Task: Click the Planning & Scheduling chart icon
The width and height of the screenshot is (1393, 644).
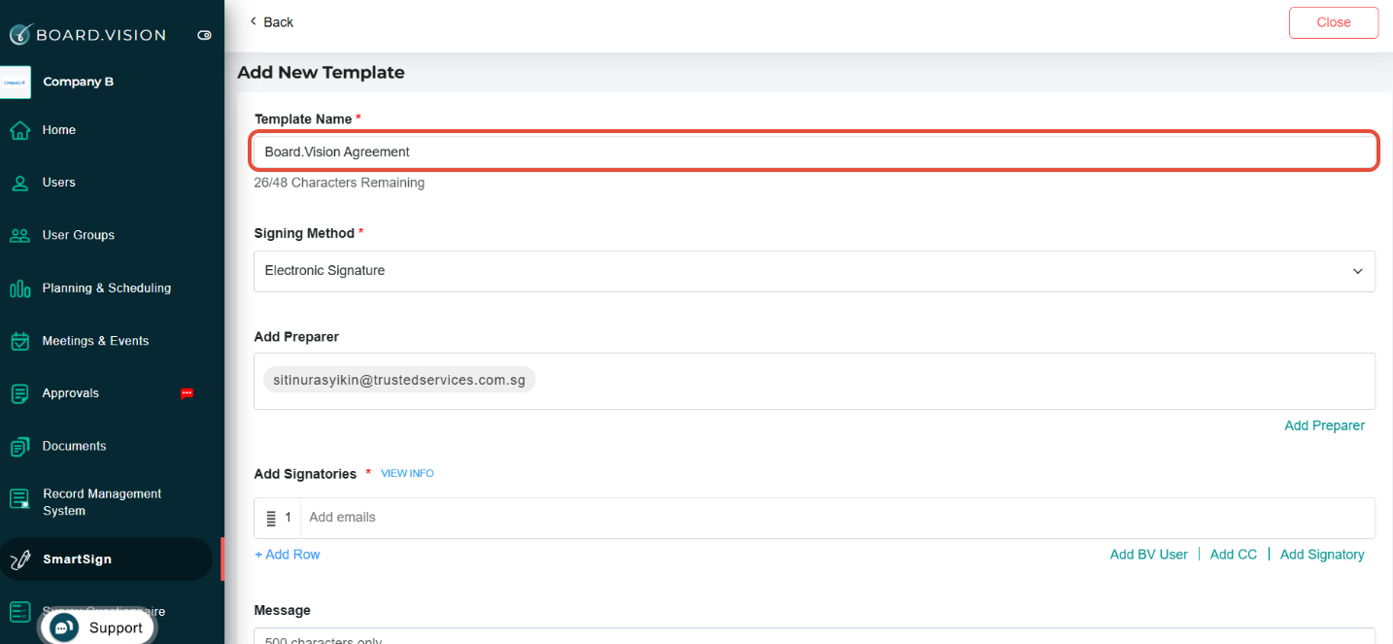Action: [19, 288]
